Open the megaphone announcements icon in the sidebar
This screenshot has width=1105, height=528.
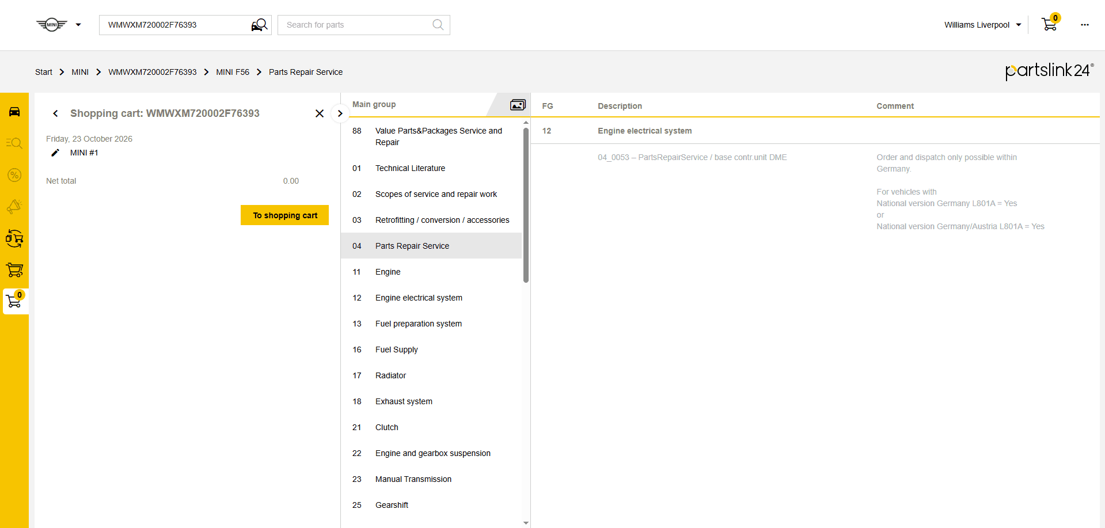(x=14, y=207)
